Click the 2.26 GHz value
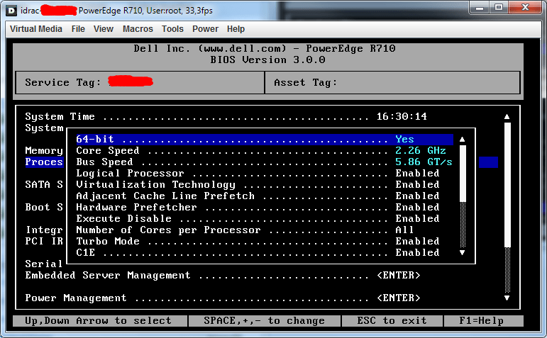Screen dimensions: 547x338 tap(421, 150)
